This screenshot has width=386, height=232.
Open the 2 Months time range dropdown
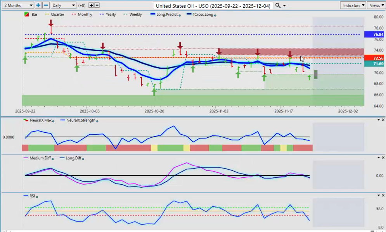tap(17, 5)
